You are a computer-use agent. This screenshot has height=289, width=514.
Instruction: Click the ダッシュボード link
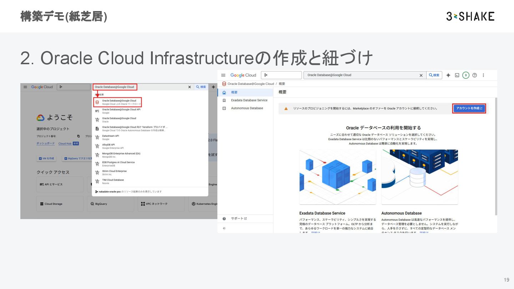46,143
